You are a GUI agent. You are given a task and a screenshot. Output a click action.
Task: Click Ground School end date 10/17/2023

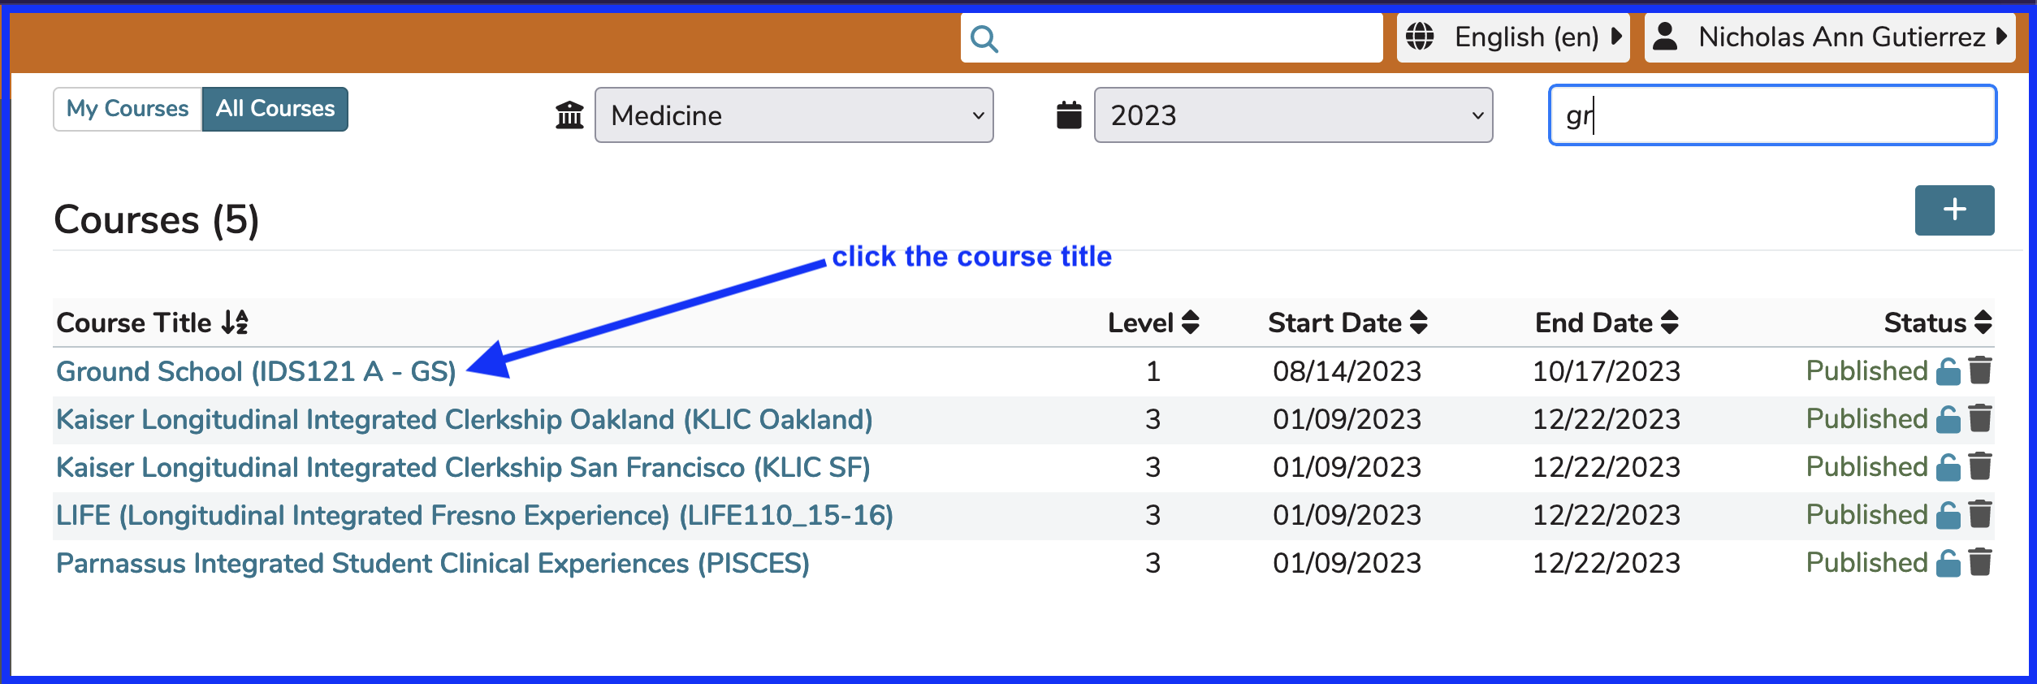click(1606, 371)
